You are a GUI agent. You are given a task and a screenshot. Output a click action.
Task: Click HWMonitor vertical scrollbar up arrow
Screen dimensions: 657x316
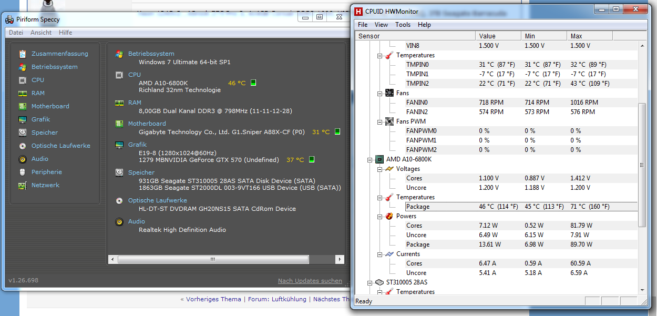pyautogui.click(x=642, y=46)
